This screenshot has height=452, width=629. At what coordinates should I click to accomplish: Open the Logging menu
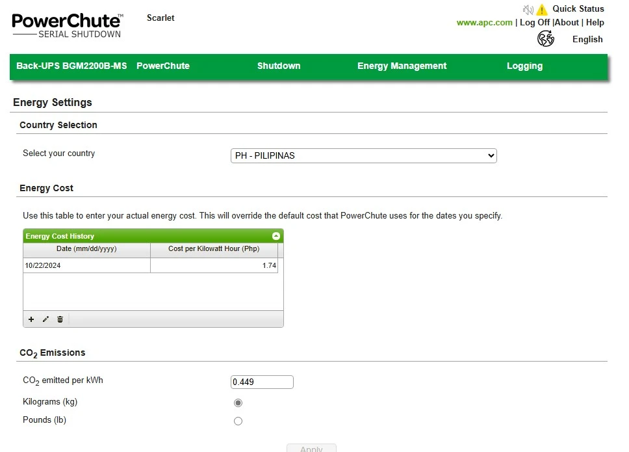(524, 66)
